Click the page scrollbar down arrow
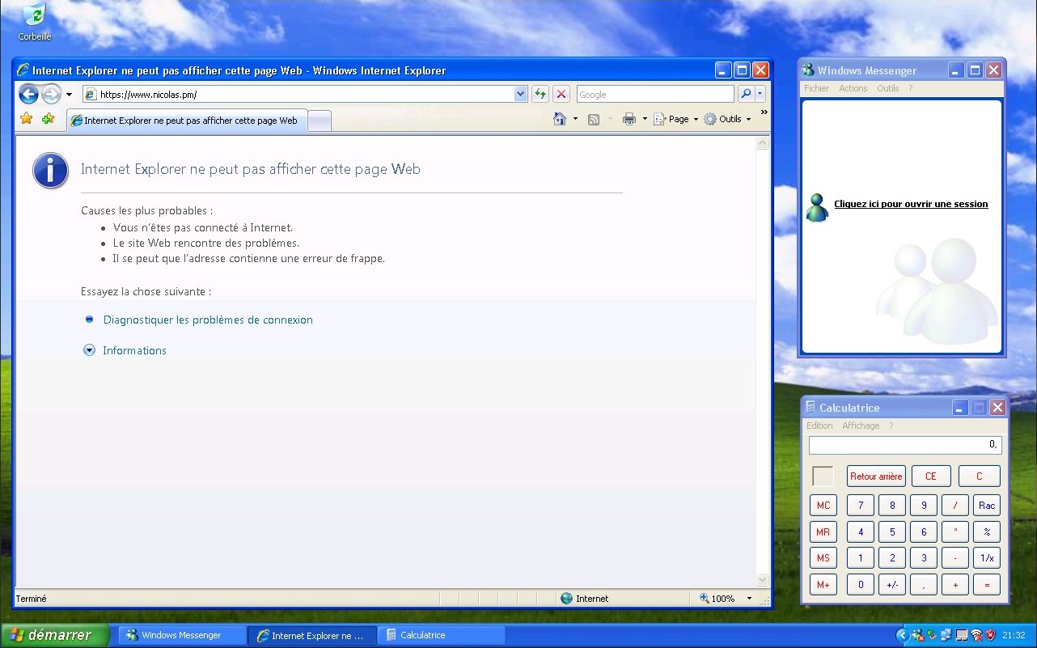Screen dimensions: 1037x648 click(x=762, y=579)
